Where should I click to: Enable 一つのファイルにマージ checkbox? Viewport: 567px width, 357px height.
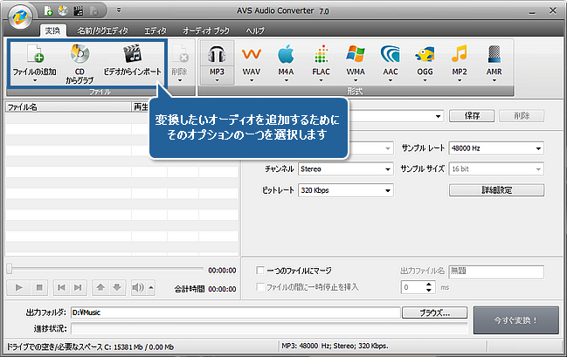click(260, 271)
